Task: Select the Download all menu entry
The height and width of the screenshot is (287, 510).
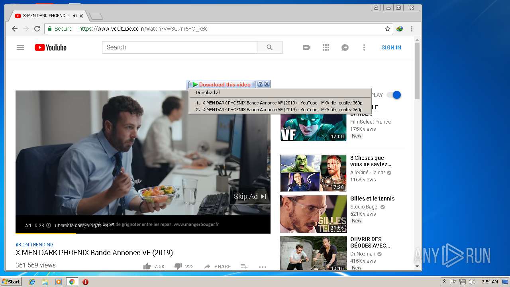Action: 208,92
